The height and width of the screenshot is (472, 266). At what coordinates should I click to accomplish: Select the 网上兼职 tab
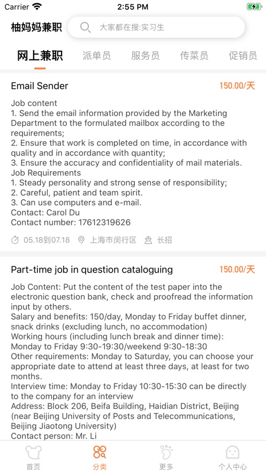click(x=40, y=56)
